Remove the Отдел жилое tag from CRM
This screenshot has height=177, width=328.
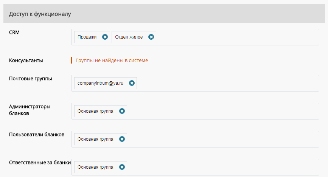[x=151, y=37]
